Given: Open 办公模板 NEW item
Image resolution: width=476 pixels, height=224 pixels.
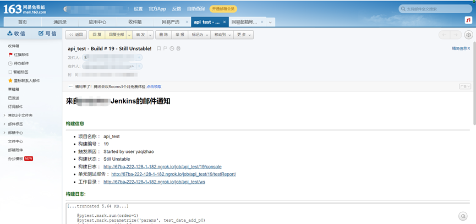Looking at the screenshot, I should pyautogui.click(x=20, y=159).
